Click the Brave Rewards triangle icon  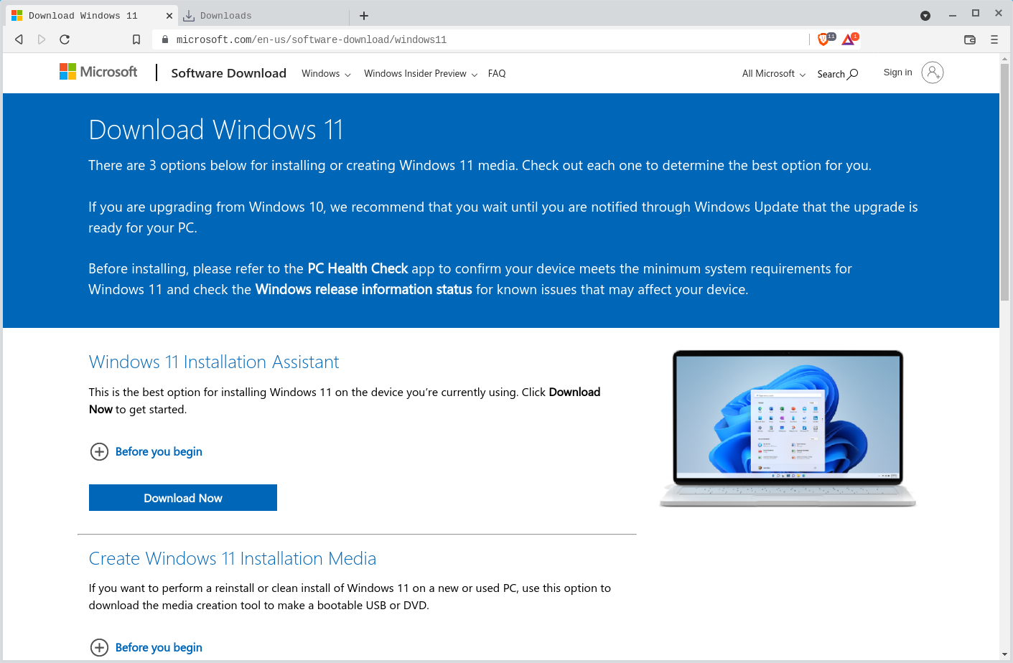click(849, 39)
